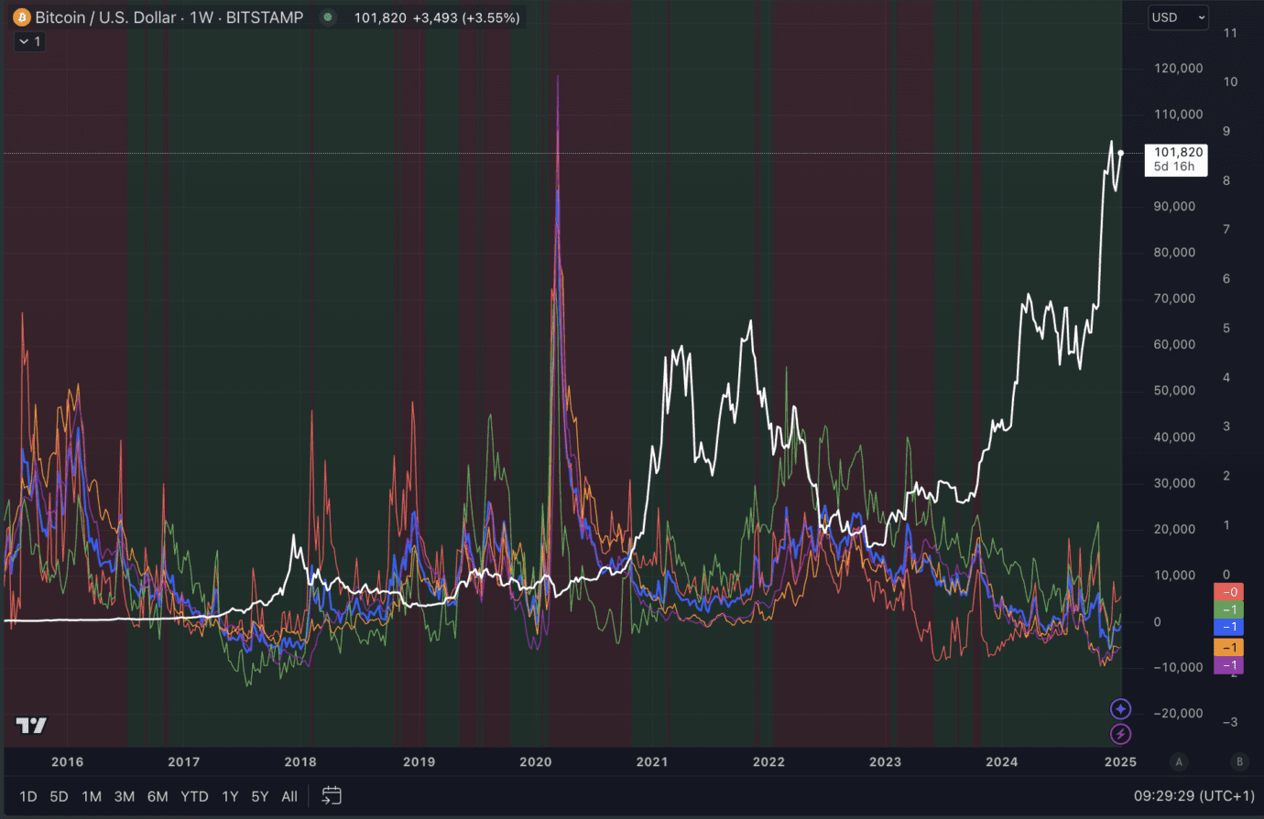This screenshot has width=1264, height=819.
Task: Open the Go to date calendar icon
Action: coord(332,796)
